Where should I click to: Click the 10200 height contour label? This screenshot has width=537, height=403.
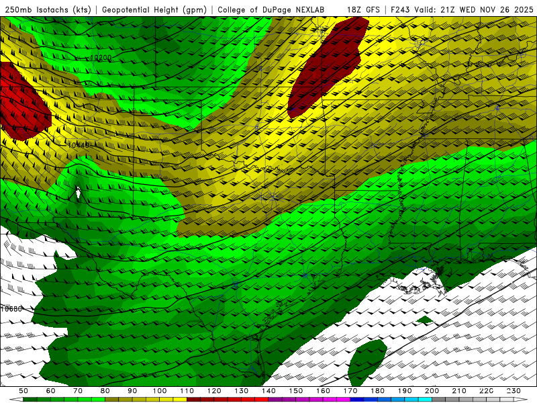click(x=101, y=58)
